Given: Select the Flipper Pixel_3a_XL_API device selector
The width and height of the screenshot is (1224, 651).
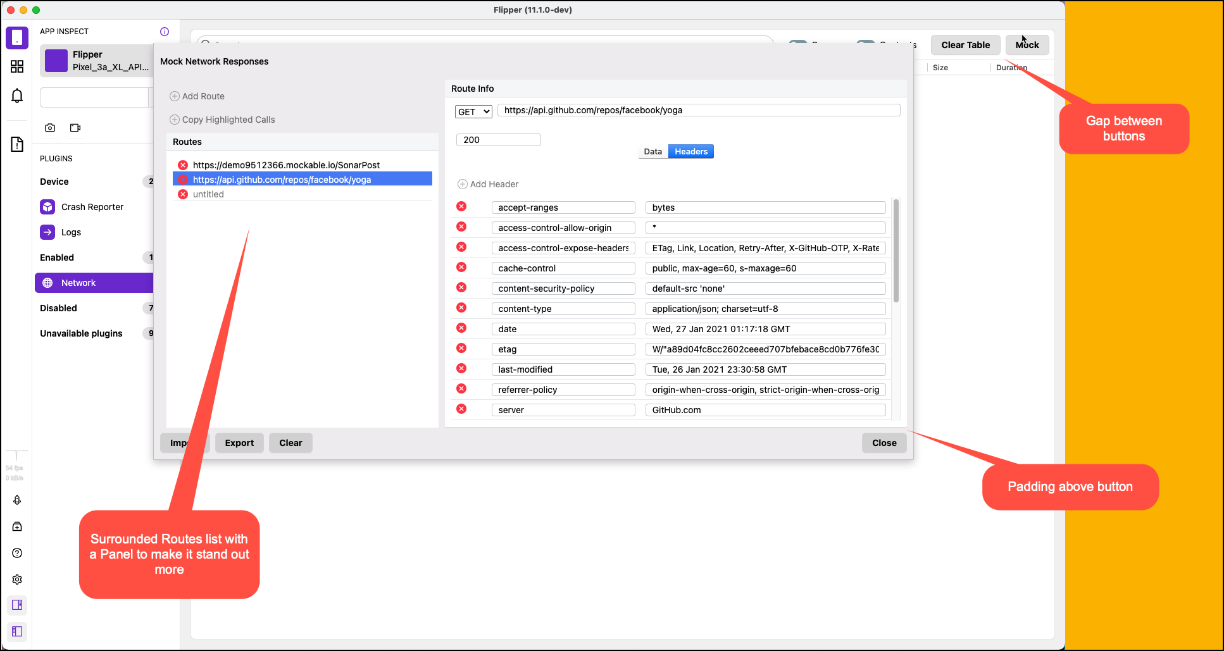Looking at the screenshot, I should point(97,61).
